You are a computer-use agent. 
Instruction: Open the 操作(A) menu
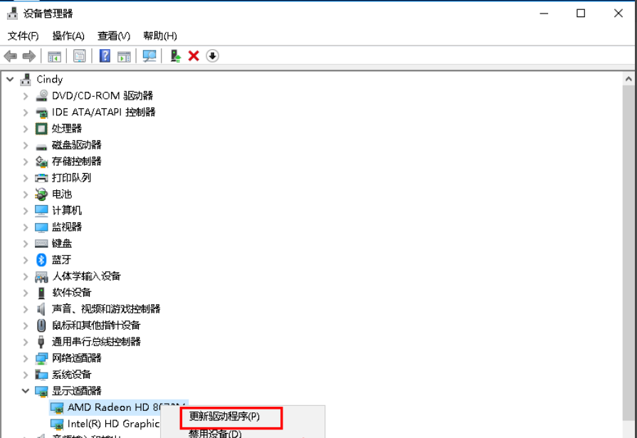coord(68,36)
